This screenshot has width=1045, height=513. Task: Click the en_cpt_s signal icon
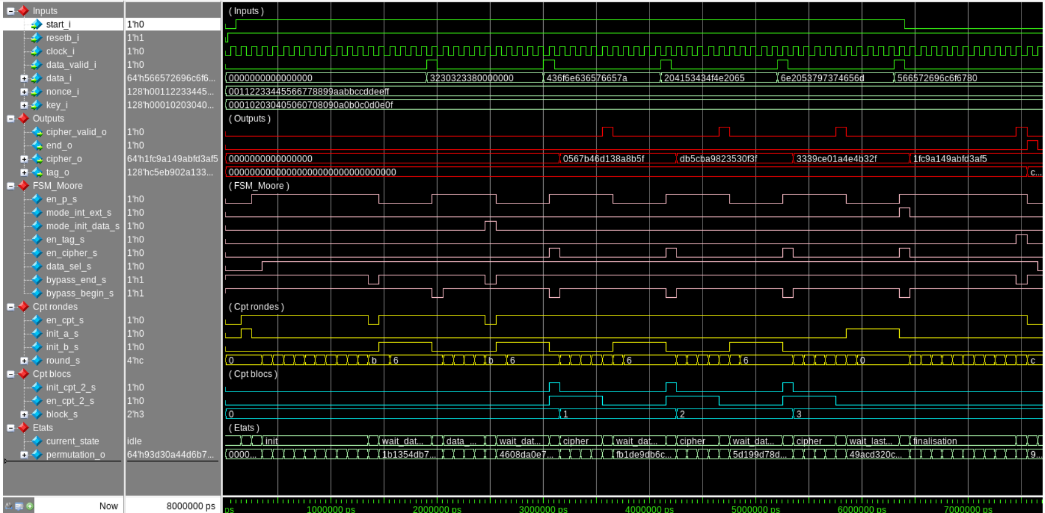pyautogui.click(x=37, y=320)
